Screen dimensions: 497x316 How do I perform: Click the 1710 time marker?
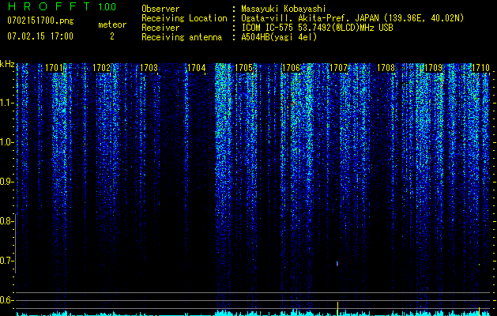481,68
